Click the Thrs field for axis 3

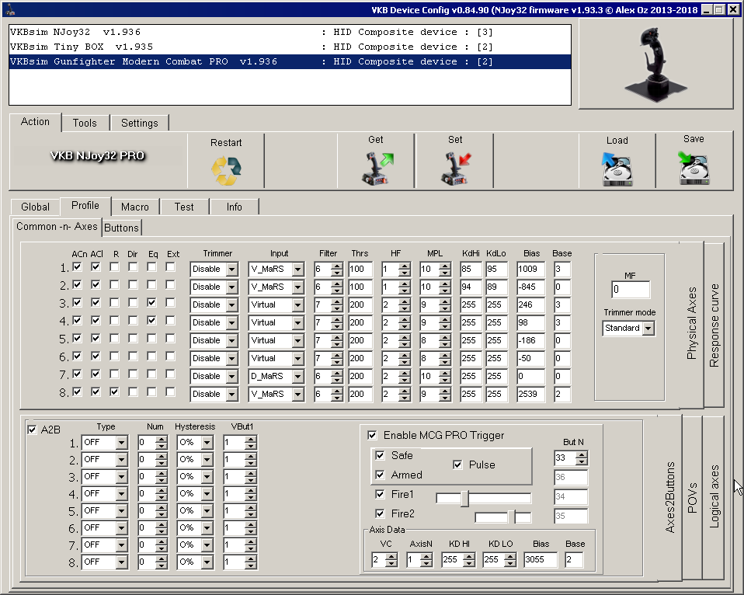[360, 304]
